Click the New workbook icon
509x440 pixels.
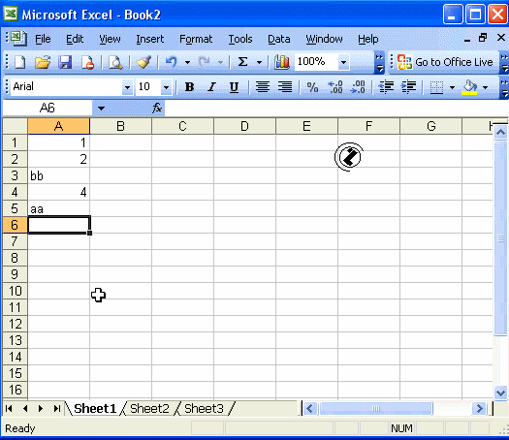point(19,62)
